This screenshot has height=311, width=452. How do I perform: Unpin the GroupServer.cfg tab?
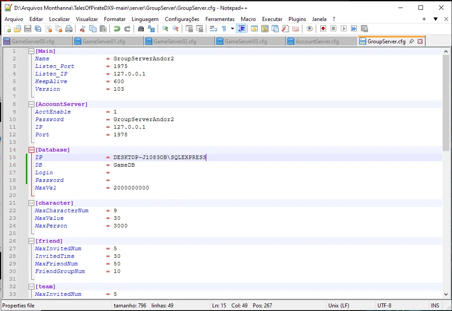click(x=410, y=41)
